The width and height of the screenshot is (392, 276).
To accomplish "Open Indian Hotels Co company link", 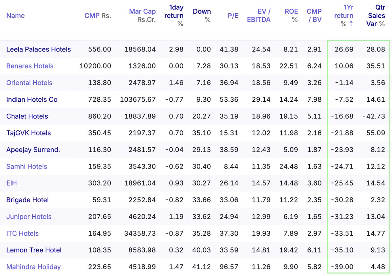I will point(32,100).
